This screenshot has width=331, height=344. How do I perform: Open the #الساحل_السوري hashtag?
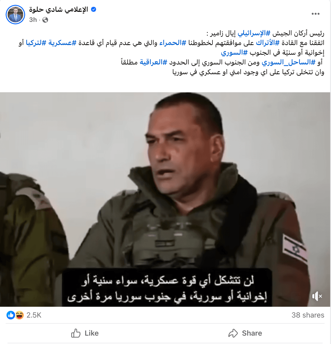[x=288, y=62]
